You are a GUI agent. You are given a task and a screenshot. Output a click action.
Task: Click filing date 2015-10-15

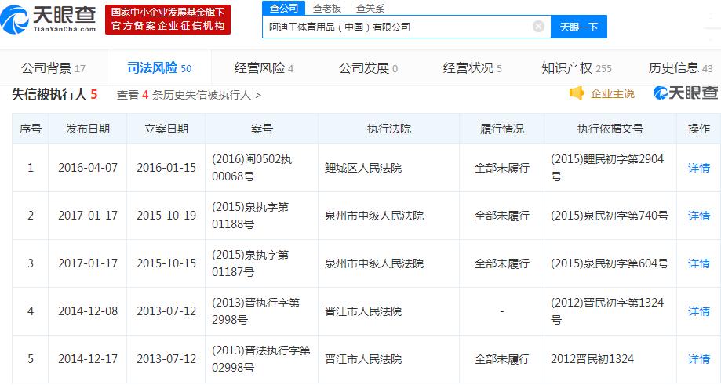click(x=166, y=263)
